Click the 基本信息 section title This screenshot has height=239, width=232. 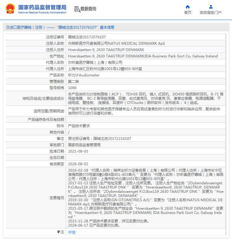point(107,27)
